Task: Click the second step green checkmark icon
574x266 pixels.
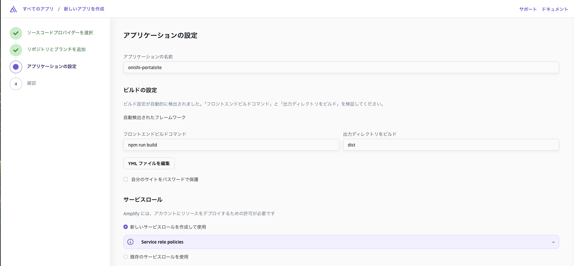Action: point(16,50)
